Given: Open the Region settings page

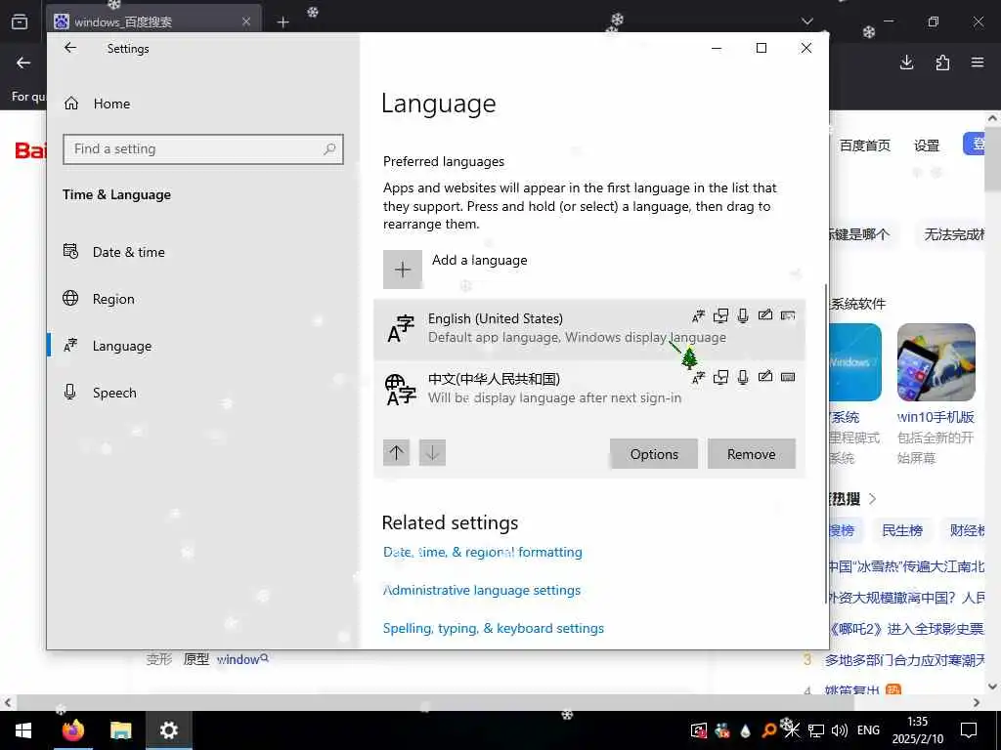Looking at the screenshot, I should 100,299.
